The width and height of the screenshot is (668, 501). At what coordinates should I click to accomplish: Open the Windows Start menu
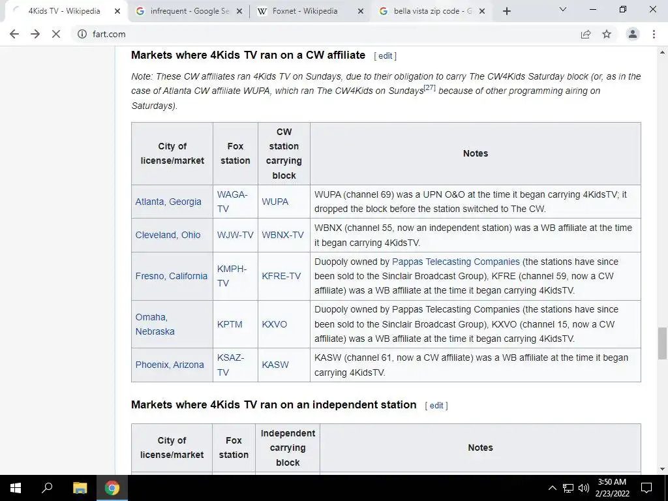pos(16,488)
